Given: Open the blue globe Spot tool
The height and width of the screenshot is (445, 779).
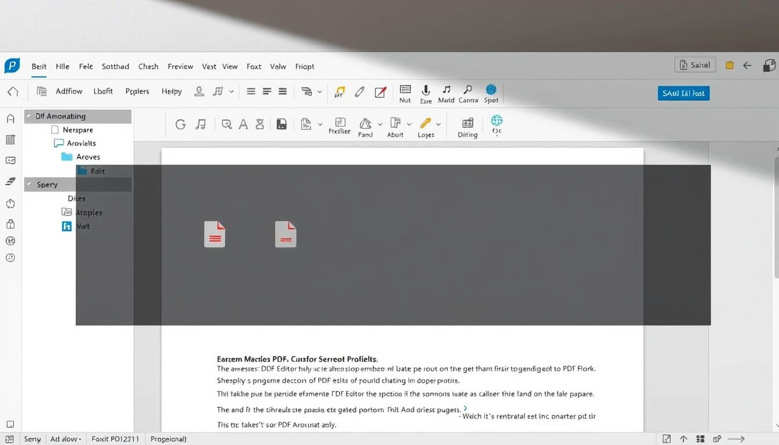Looking at the screenshot, I should [x=491, y=90].
